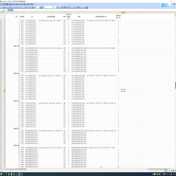
Task: Click the highlighted column M header
Action: (x=123, y=13)
